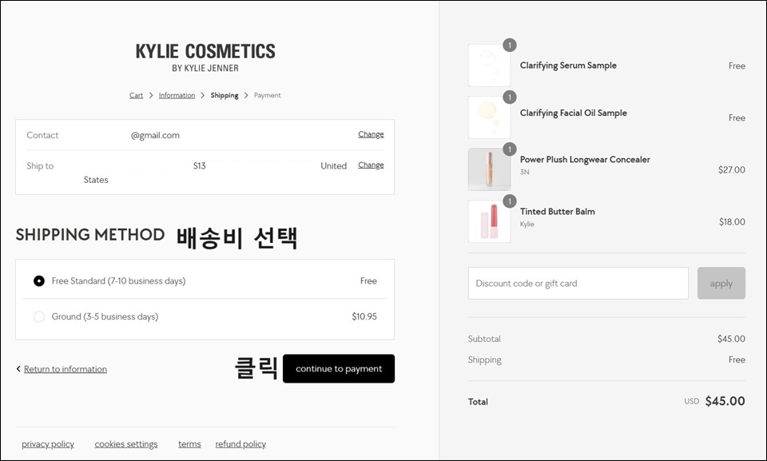Select Ground 3-5 business days radio button
767x461 pixels.
coord(38,316)
